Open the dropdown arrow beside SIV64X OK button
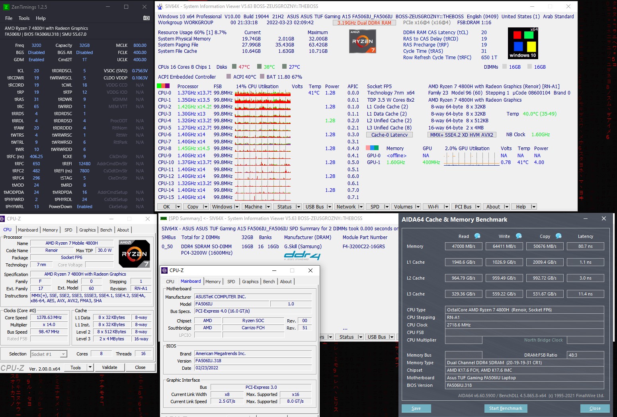The height and width of the screenshot is (417, 617). click(x=178, y=207)
